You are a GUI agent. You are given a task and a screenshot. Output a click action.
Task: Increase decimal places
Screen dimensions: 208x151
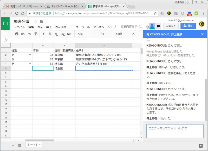point(62,34)
